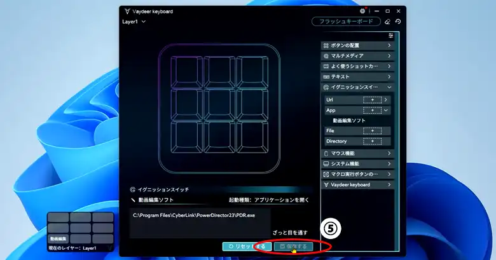Click the eraser clear icon
The height and width of the screenshot is (260, 496).
click(387, 22)
